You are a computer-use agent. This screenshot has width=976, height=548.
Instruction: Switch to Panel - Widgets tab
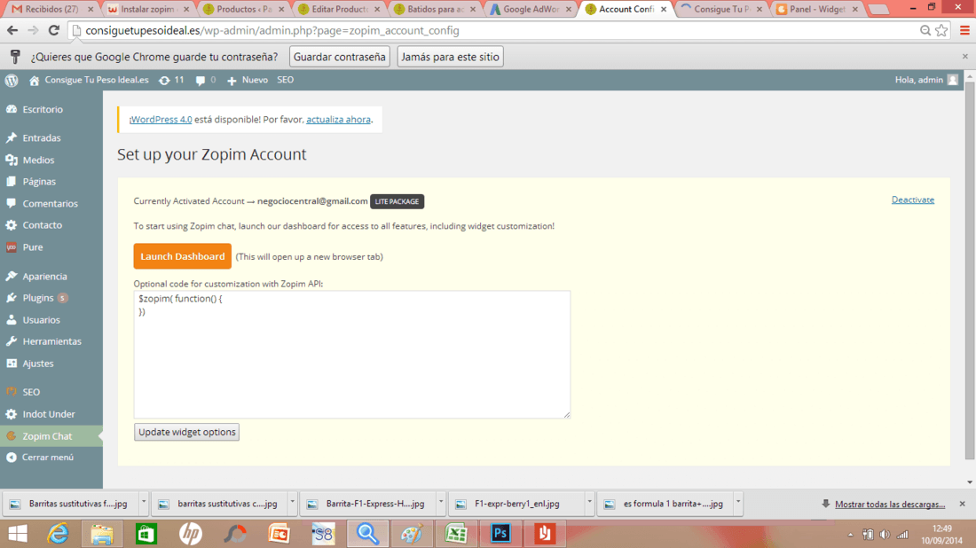815,10
